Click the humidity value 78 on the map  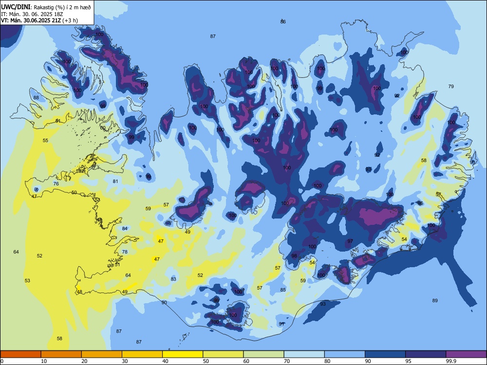pyautogui.click(x=125, y=252)
